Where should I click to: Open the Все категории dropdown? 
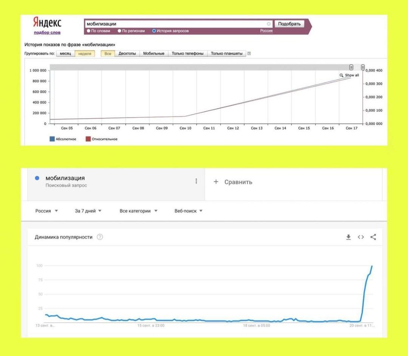[x=138, y=211]
